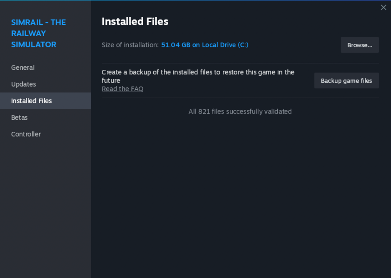Switch to the Updates tab
This screenshot has height=278, width=391.
23,84
